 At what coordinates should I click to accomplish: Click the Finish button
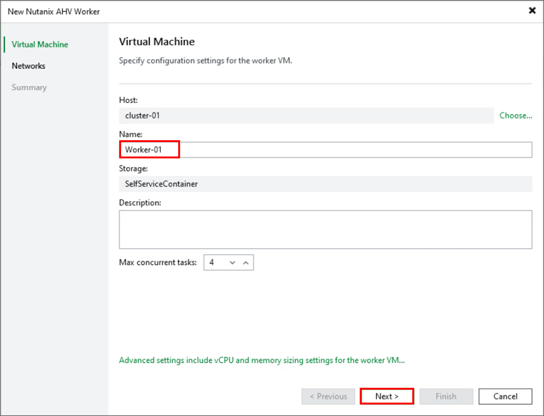[x=446, y=396]
